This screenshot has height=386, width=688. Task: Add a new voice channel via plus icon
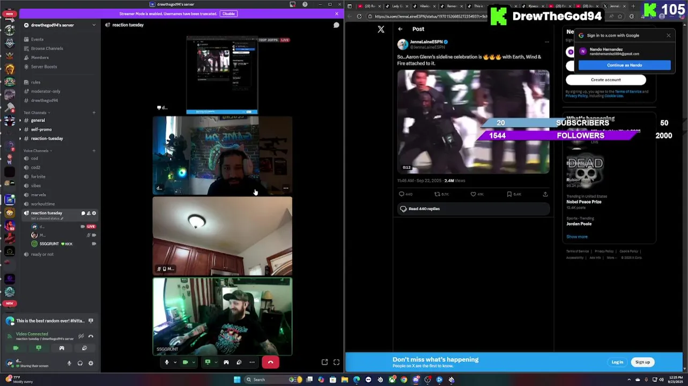[x=94, y=151]
